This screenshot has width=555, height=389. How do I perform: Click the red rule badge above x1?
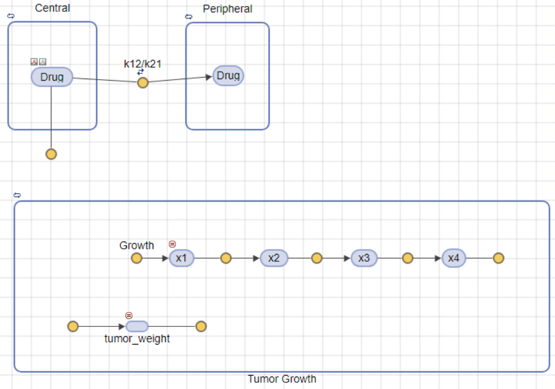click(x=172, y=244)
